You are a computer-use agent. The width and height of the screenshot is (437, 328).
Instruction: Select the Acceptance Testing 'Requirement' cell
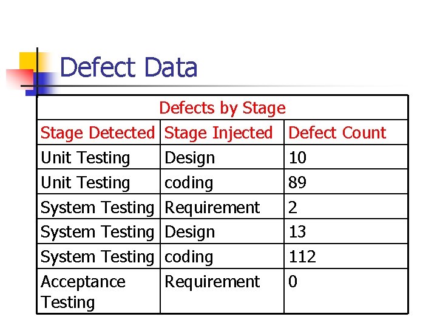222,291
